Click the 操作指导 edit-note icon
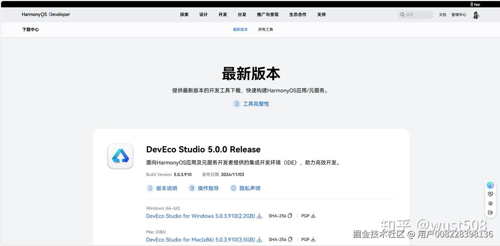Viewport: 500px width, 246px height. point(192,188)
